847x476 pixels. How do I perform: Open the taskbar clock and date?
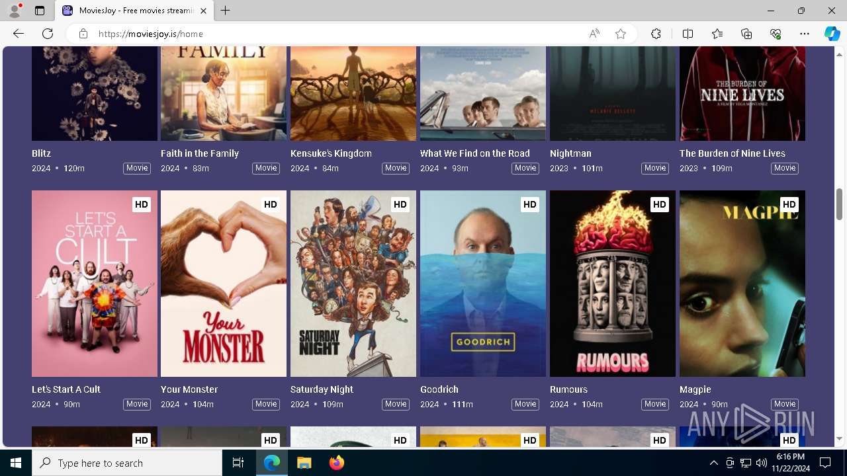click(791, 463)
